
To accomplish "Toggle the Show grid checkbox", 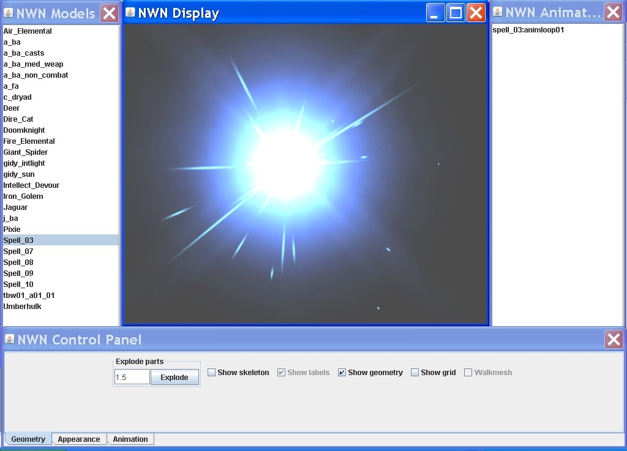I will pos(415,373).
